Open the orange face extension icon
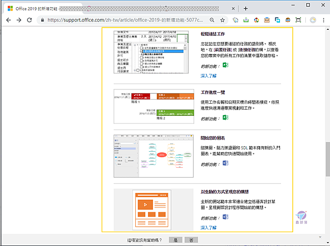Image resolution: width=330 pixels, height=246 pixels. (267, 20)
